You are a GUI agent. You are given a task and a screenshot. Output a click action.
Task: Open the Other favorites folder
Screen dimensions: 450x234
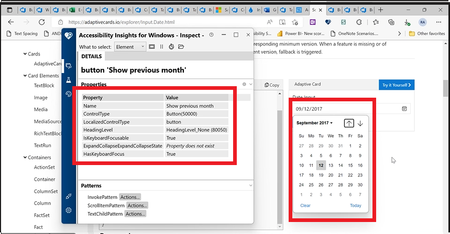[427, 33]
